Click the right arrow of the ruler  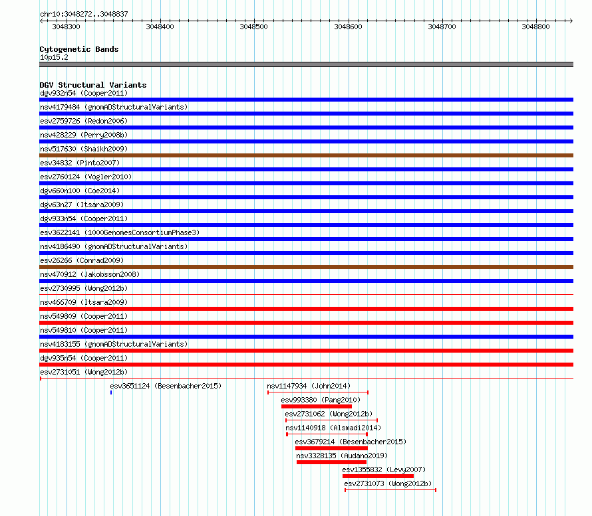(x=571, y=21)
